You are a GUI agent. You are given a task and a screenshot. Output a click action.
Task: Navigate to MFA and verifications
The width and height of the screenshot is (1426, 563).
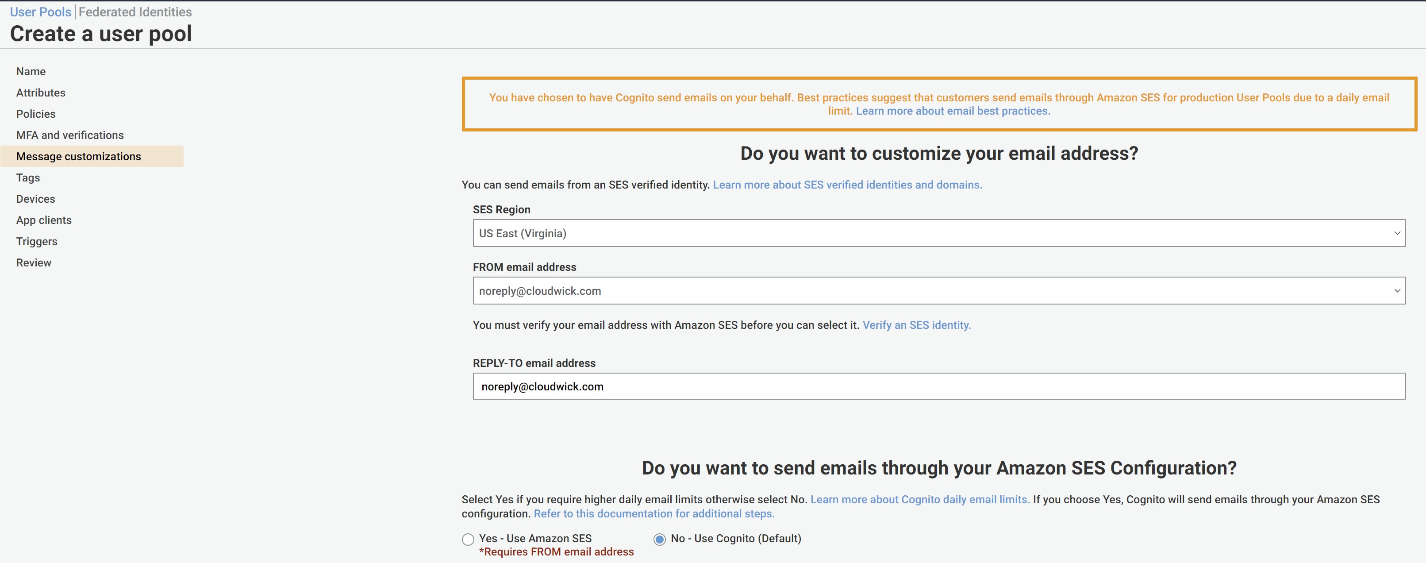[70, 135]
